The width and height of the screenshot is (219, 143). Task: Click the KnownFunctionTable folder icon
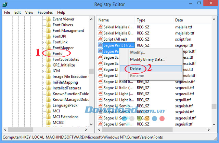pyautogui.click(x=49, y=94)
